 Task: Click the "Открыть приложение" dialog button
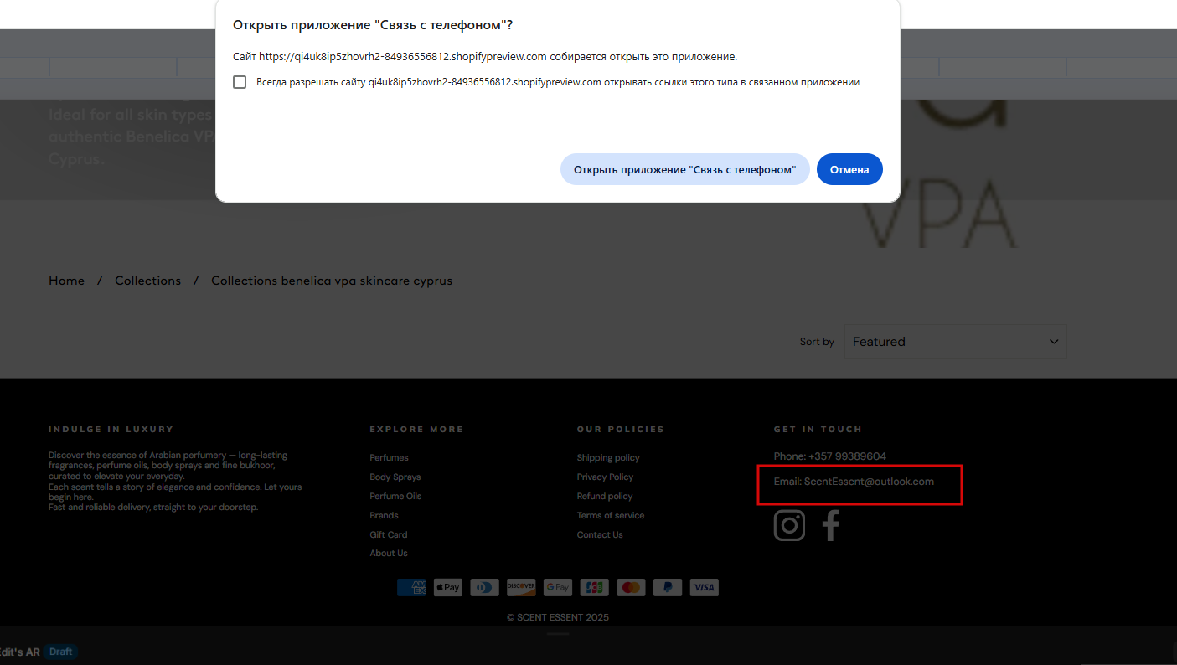click(684, 169)
